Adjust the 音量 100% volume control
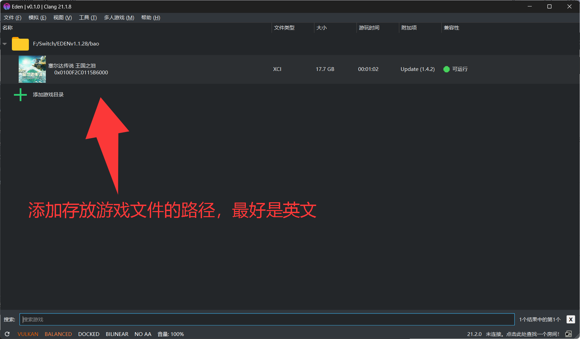The image size is (580, 339). tap(170, 334)
